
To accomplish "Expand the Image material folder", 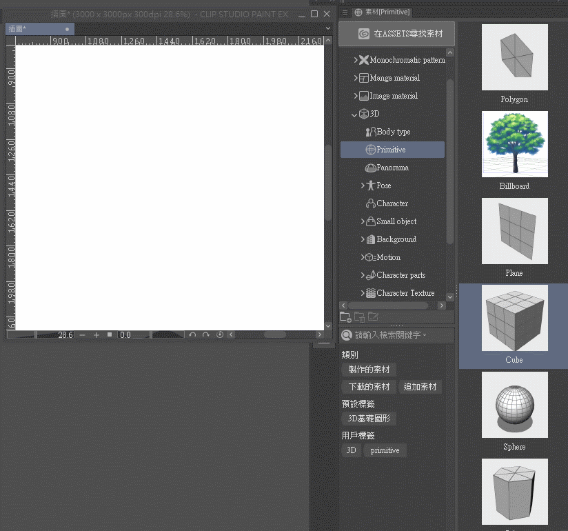I will 356,96.
